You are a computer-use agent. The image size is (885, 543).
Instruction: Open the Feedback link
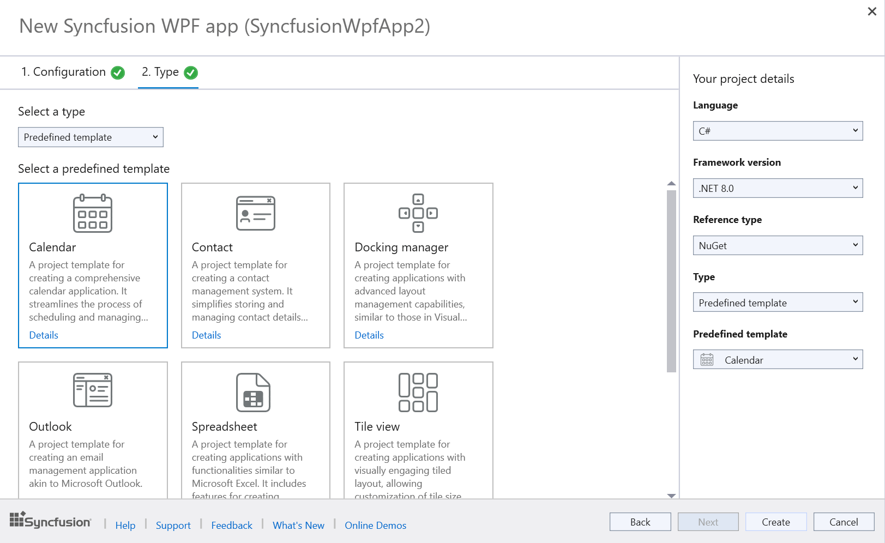pyautogui.click(x=232, y=526)
